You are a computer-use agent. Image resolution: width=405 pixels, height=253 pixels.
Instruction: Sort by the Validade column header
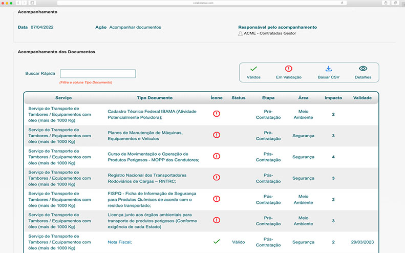[x=363, y=98]
